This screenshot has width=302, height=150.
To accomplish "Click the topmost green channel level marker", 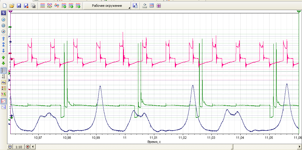I will click(10, 27).
